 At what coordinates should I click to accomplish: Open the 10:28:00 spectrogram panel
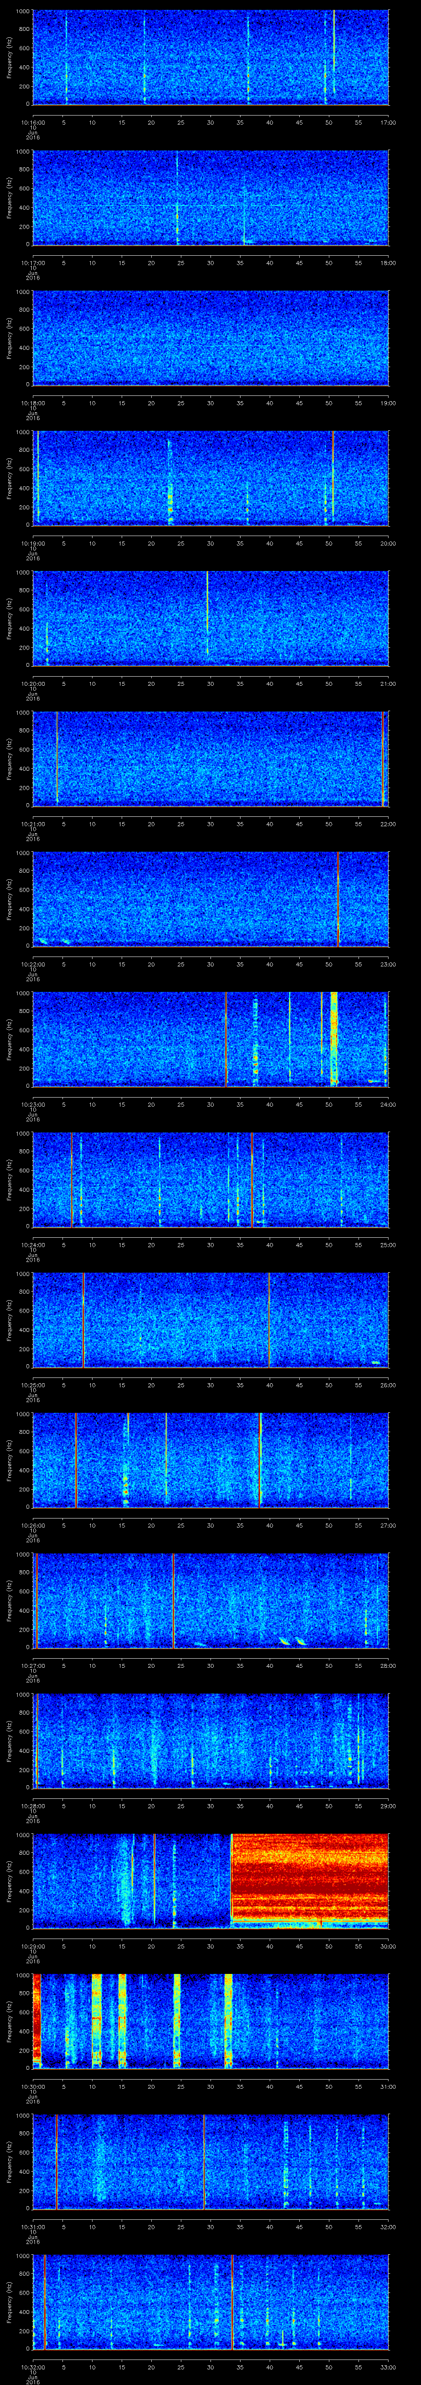click(210, 1740)
